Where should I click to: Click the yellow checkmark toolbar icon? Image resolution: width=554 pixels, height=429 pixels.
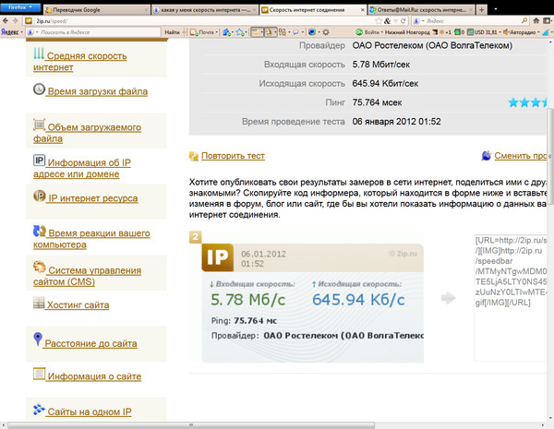coord(256,32)
